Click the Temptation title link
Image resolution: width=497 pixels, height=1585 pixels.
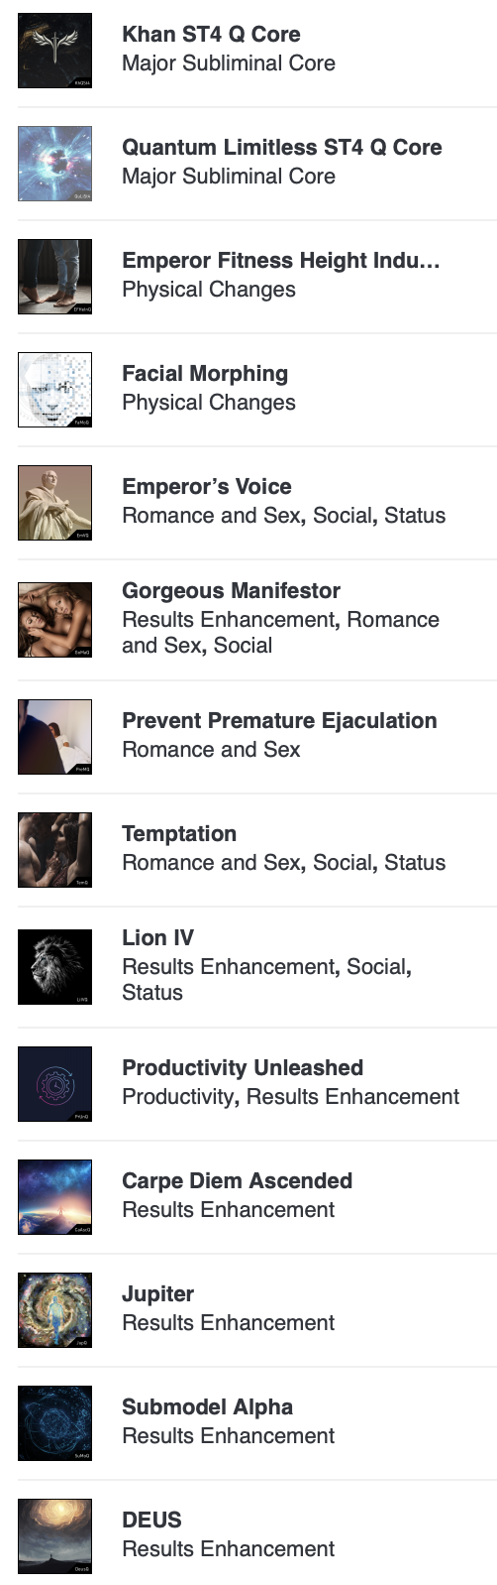(179, 833)
